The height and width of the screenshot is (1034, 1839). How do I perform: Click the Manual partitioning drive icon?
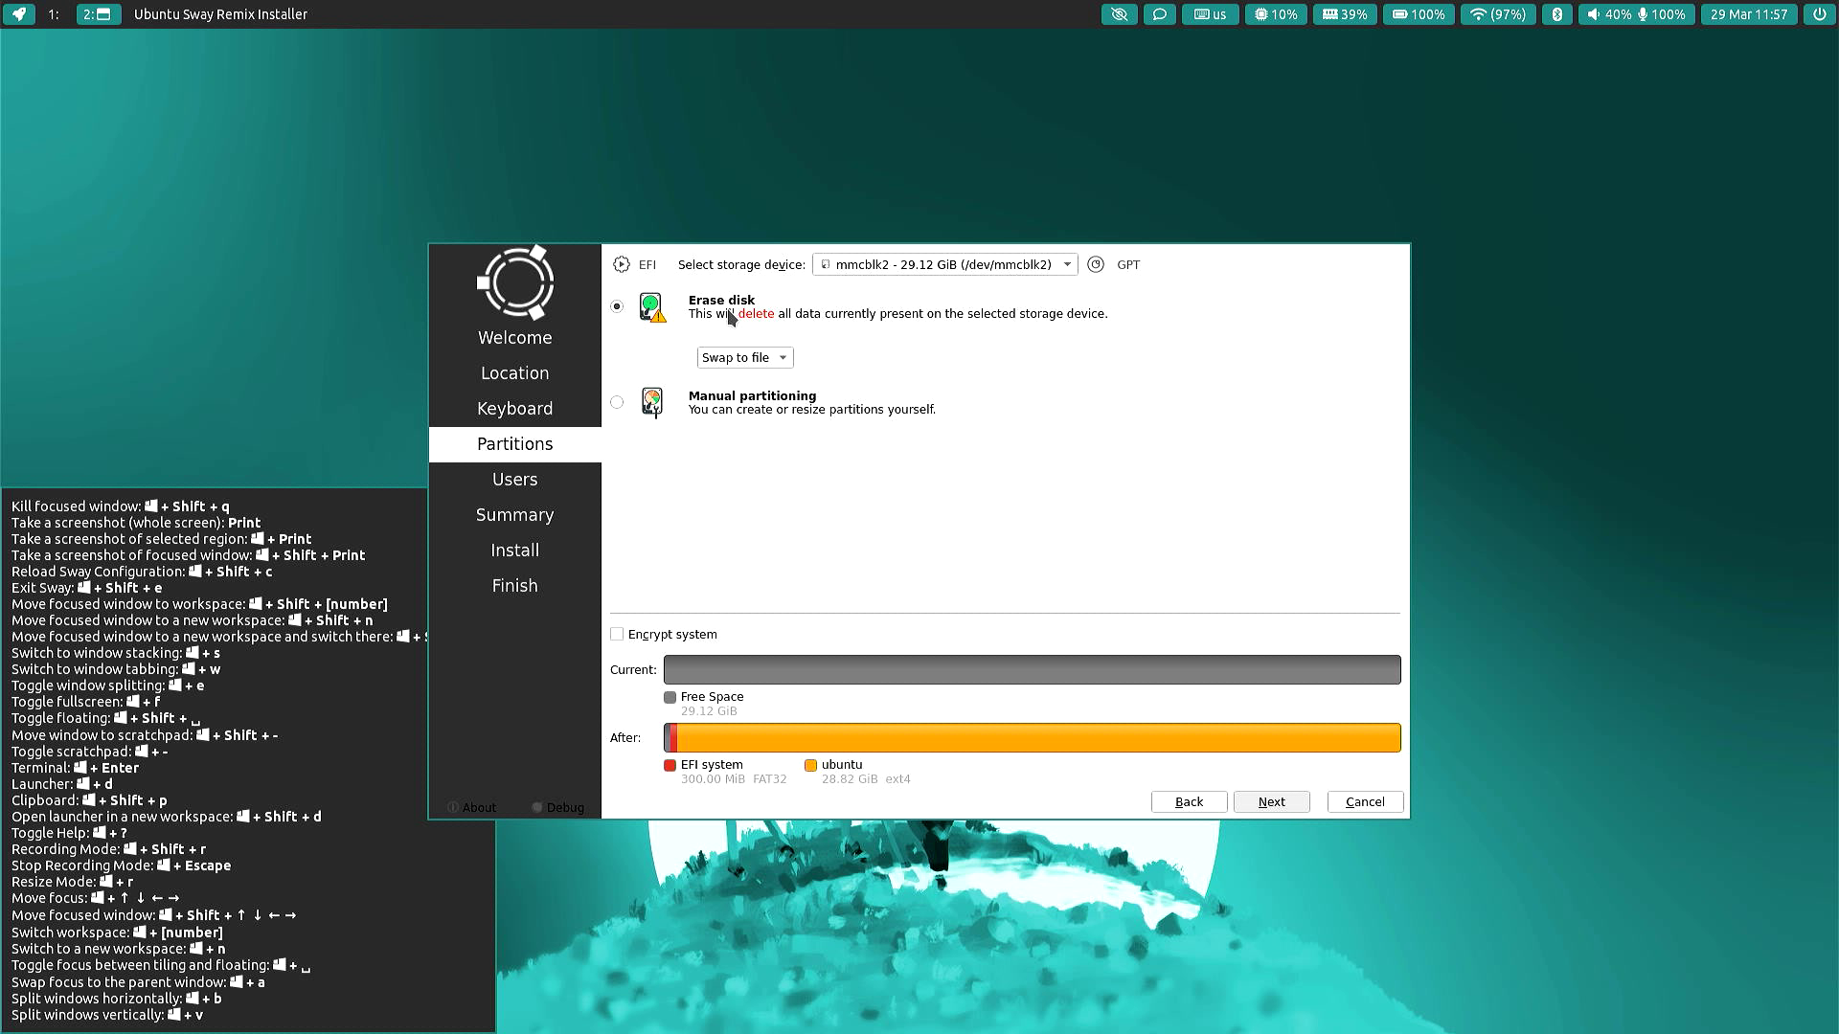(x=651, y=402)
